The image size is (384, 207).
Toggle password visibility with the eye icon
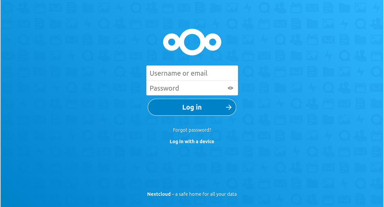click(x=230, y=88)
